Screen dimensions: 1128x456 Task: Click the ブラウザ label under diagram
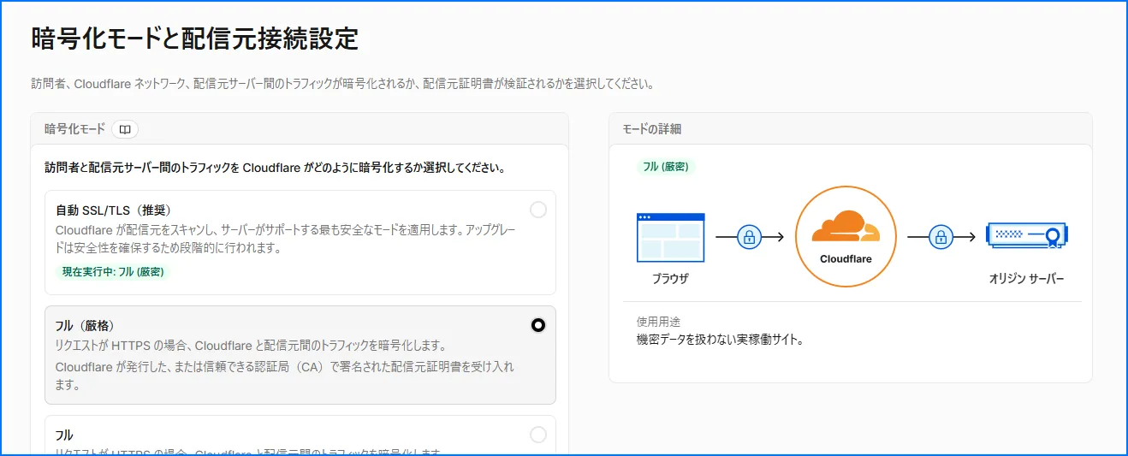coord(670,279)
